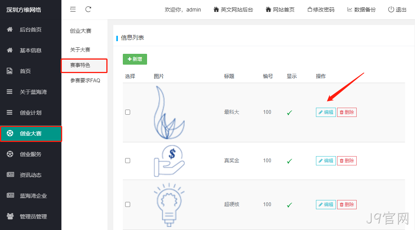
Task: Click the number 100 in the 最科大 row
Action: click(x=267, y=112)
